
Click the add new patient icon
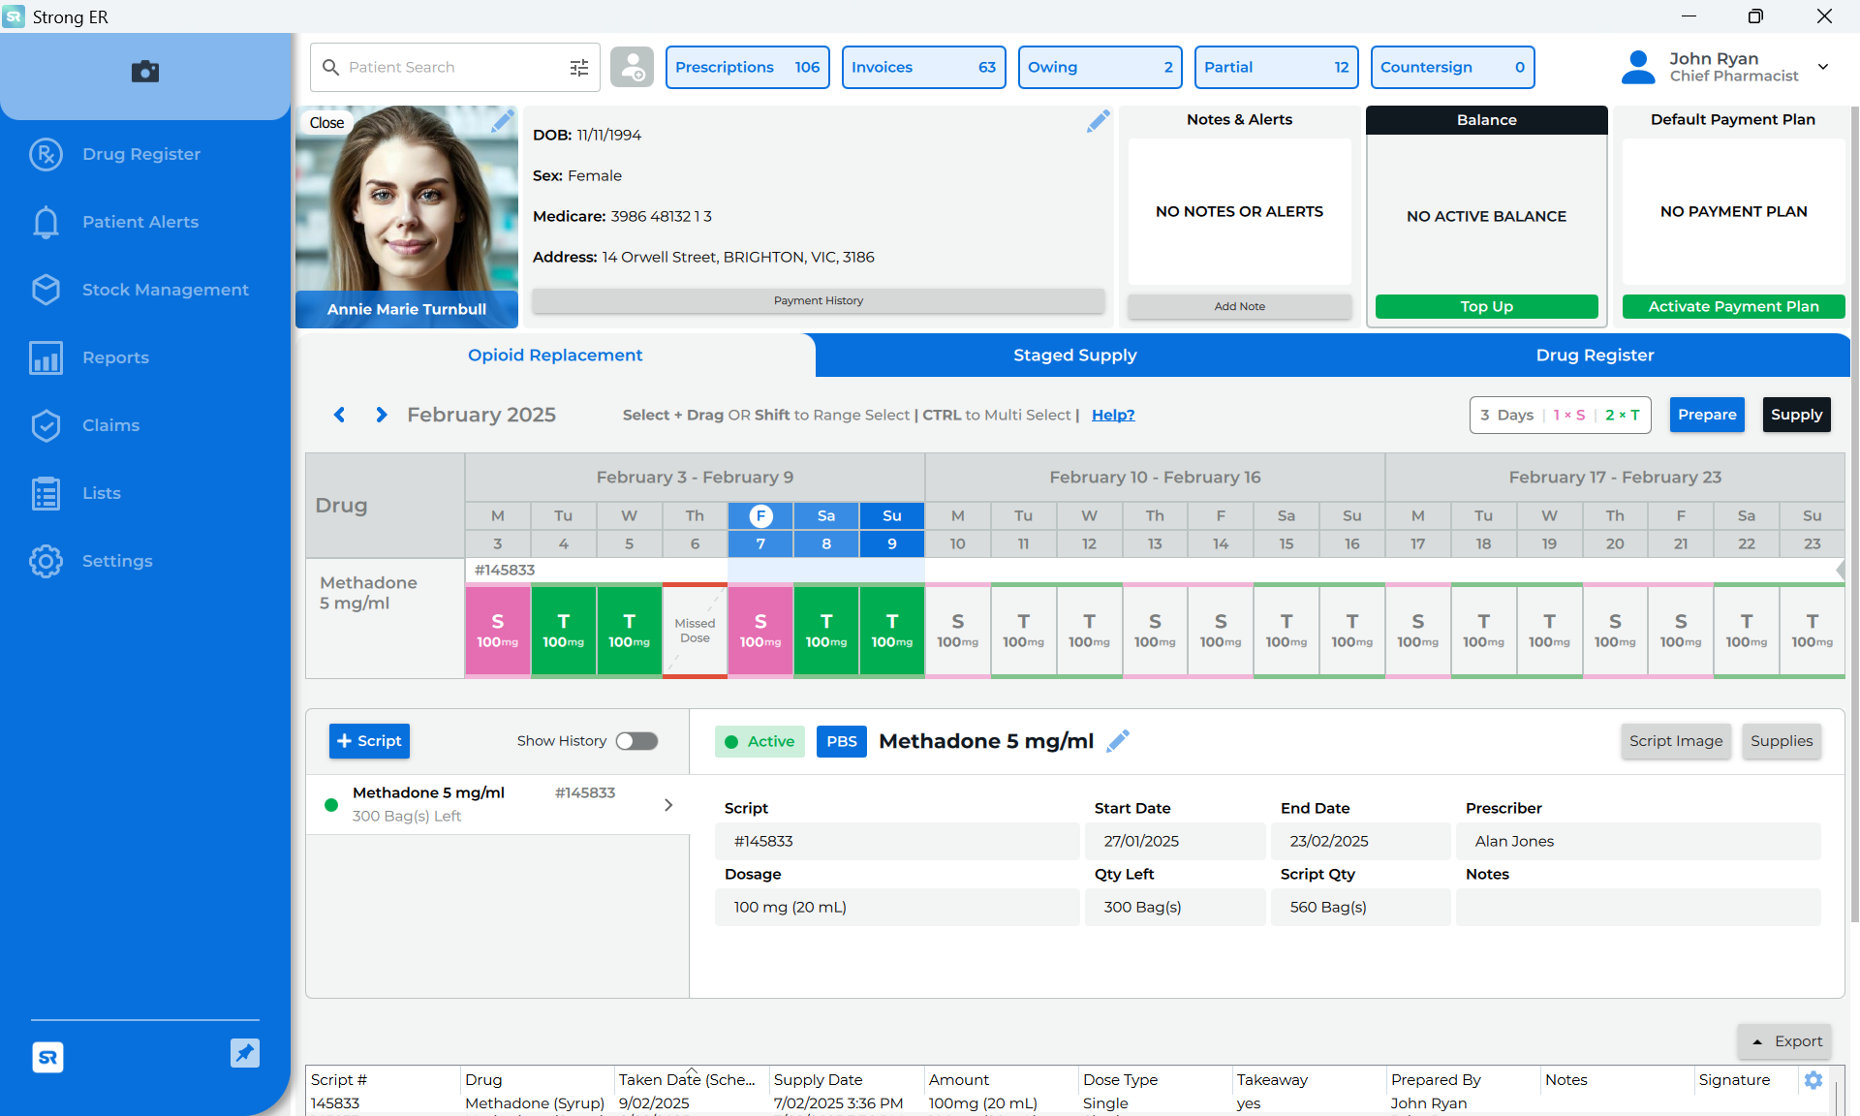[632, 67]
